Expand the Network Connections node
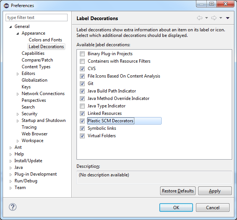This screenshot has width=237, height=220. pyautogui.click(x=18, y=94)
